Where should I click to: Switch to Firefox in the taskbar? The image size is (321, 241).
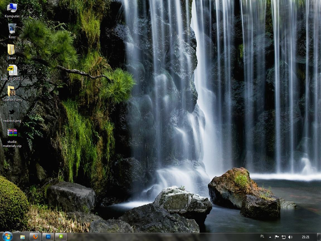pyautogui.click(x=35, y=237)
